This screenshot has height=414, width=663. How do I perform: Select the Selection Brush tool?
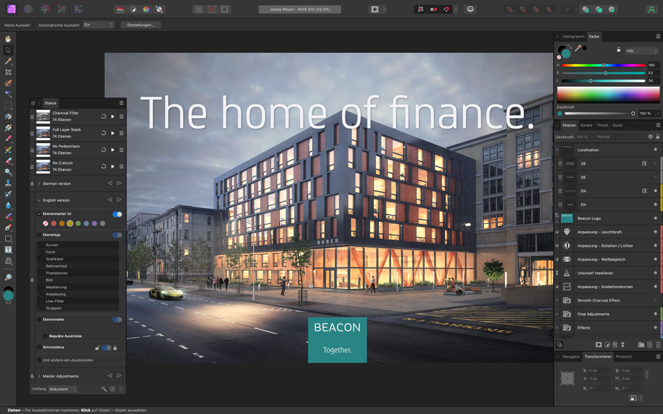coord(8,83)
